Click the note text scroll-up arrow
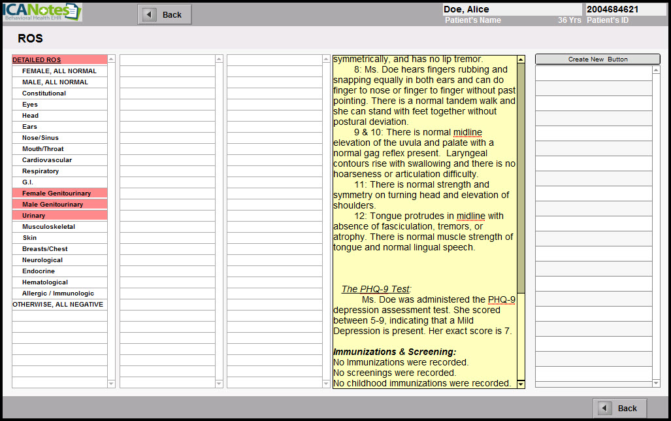671x421 pixels. tap(521, 59)
